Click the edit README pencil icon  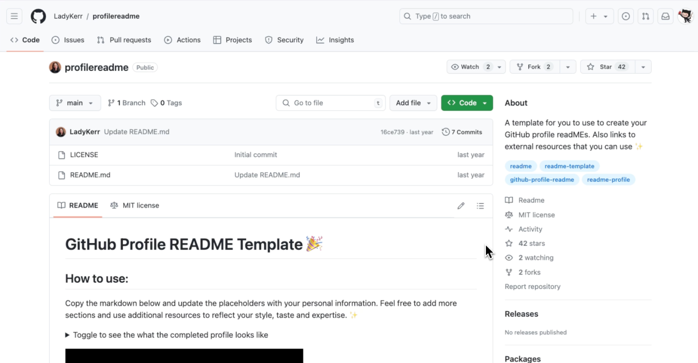point(460,205)
